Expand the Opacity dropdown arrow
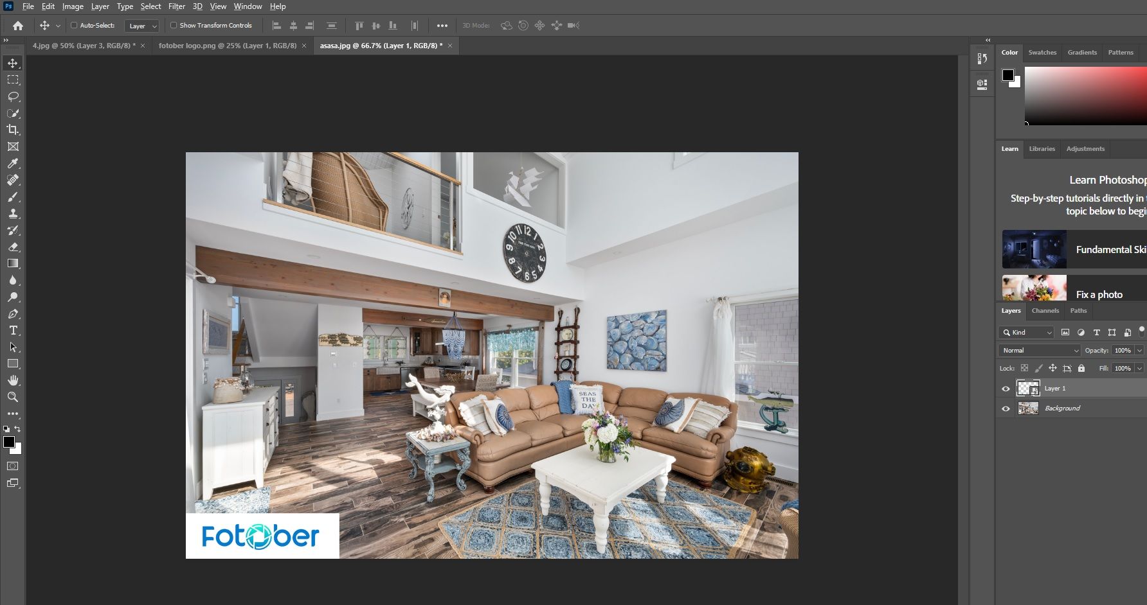Screen dimensions: 1147x605 pyautogui.click(x=1139, y=350)
